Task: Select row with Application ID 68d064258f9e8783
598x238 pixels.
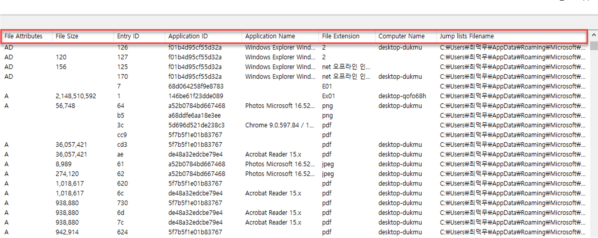Action: click(196, 86)
